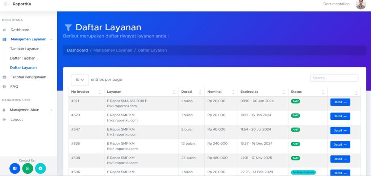Open Detail for invoice #371
This screenshot has width=371, height=176.
point(340,102)
